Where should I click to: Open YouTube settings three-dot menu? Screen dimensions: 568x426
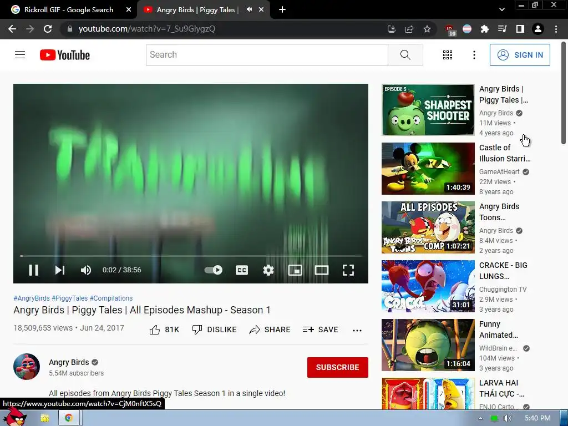(x=474, y=55)
